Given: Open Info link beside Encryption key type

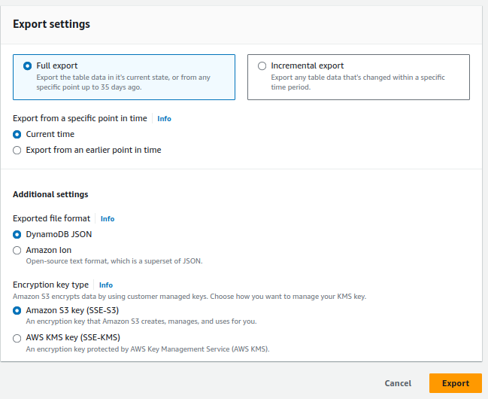Looking at the screenshot, I should (106, 285).
